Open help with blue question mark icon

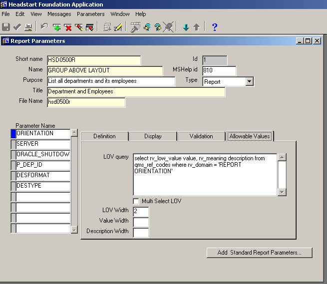point(214,27)
